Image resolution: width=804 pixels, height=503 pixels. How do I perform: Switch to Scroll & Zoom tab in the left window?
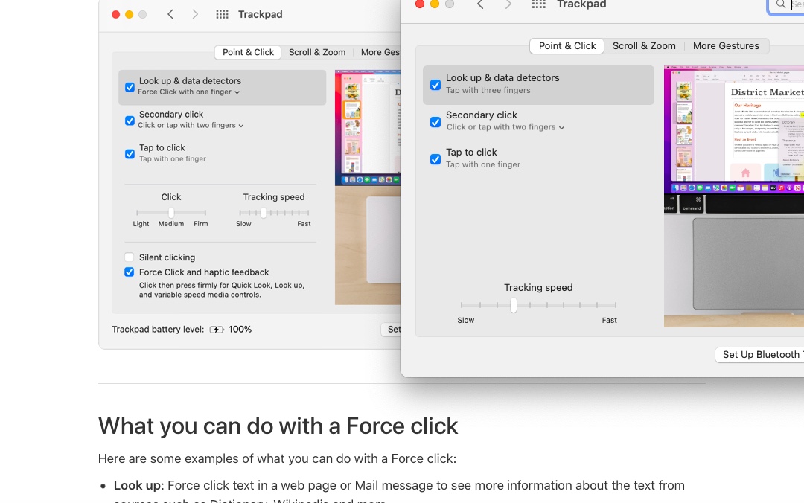pos(317,52)
